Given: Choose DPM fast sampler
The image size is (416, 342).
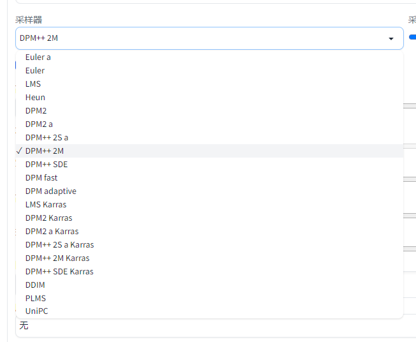Looking at the screenshot, I should pos(41,178).
